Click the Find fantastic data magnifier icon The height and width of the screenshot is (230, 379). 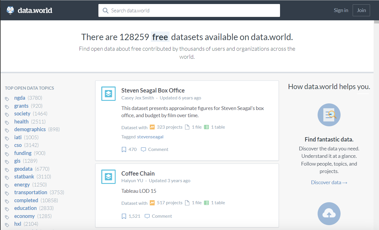329,115
